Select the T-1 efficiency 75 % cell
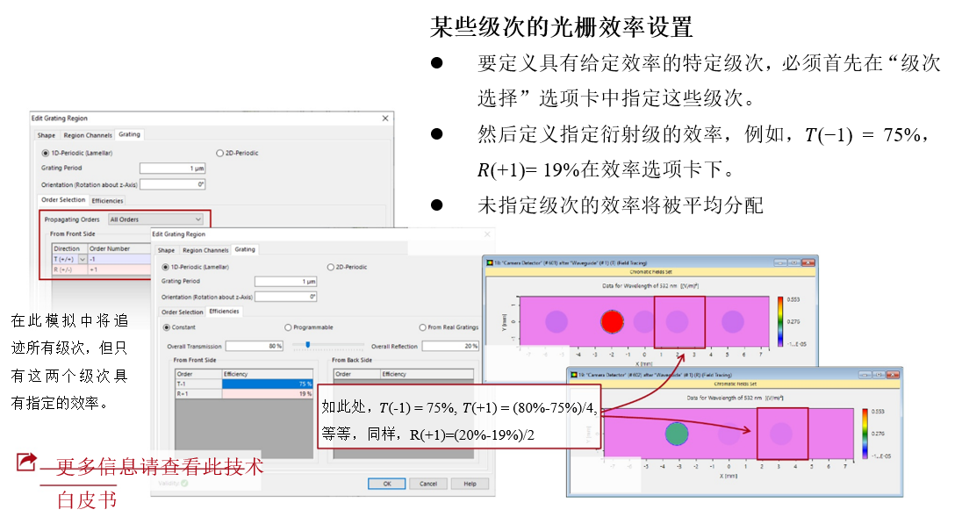This screenshot has height=524, width=962. click(268, 384)
